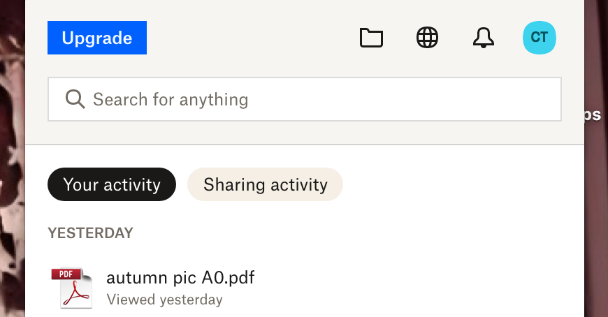Open the CT account avatar menu
This screenshot has width=608, height=317.
click(539, 38)
